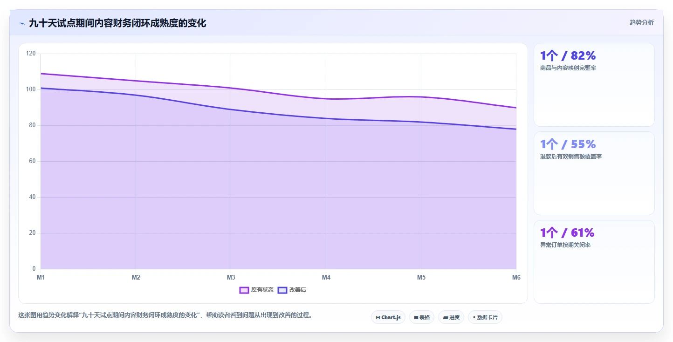Click the 1个 / 61% value

(x=567, y=233)
